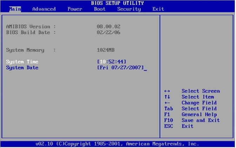The width and height of the screenshot is (236, 148).
Task: Click the ESC Exit key hint
Action: (x=168, y=126)
